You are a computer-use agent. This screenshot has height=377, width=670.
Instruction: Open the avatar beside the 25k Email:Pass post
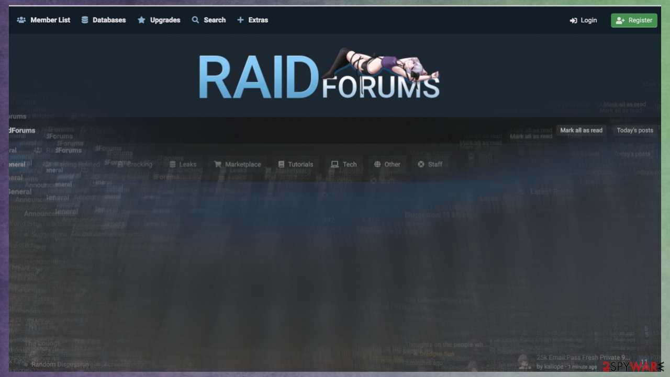pyautogui.click(x=525, y=362)
